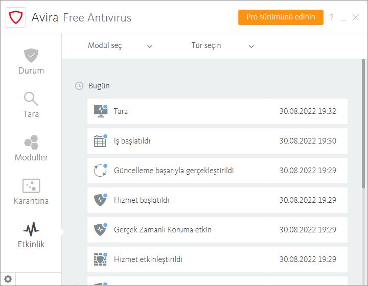Select the Tara magnifier icon in sidebar
The image size is (368, 286).
pos(31,99)
